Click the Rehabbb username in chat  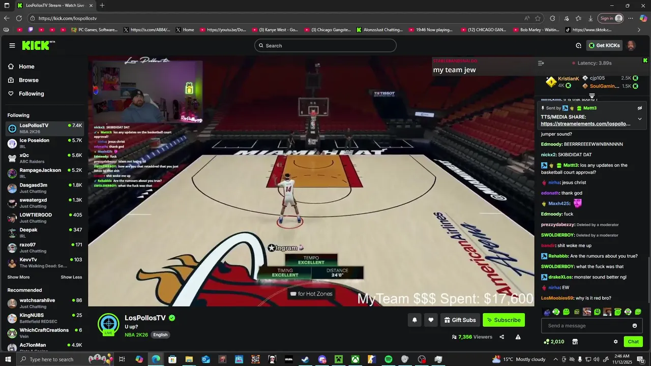558,256
